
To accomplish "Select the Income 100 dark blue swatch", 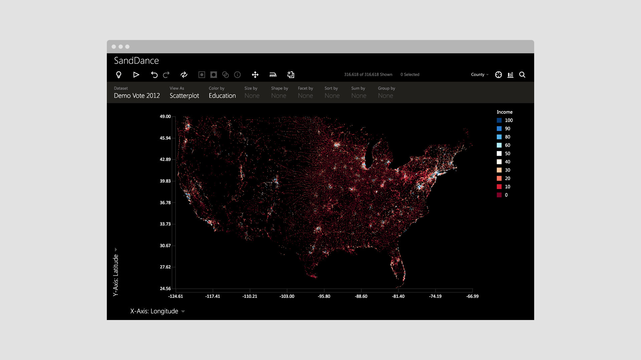I will tap(499, 120).
